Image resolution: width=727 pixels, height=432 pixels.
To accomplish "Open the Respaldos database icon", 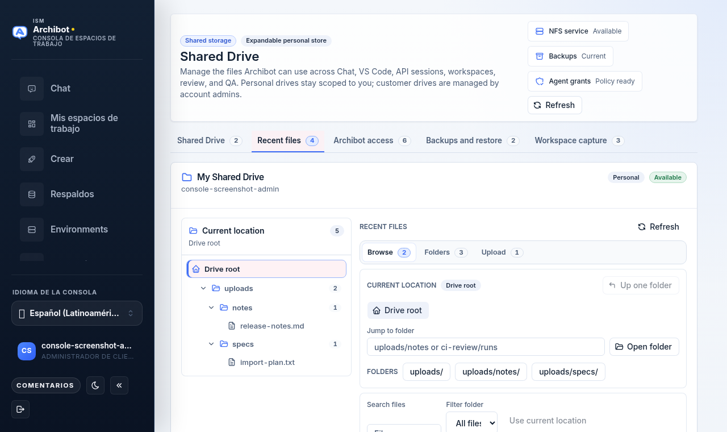I will 32,194.
